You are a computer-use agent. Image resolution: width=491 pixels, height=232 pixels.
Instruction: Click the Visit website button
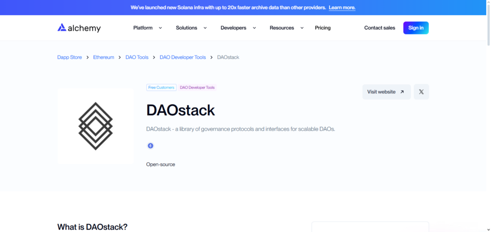(x=386, y=92)
